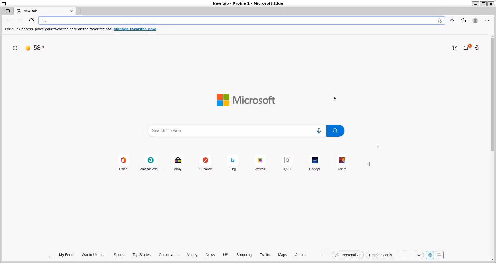Open the tab actions menu icon

(x=8, y=11)
